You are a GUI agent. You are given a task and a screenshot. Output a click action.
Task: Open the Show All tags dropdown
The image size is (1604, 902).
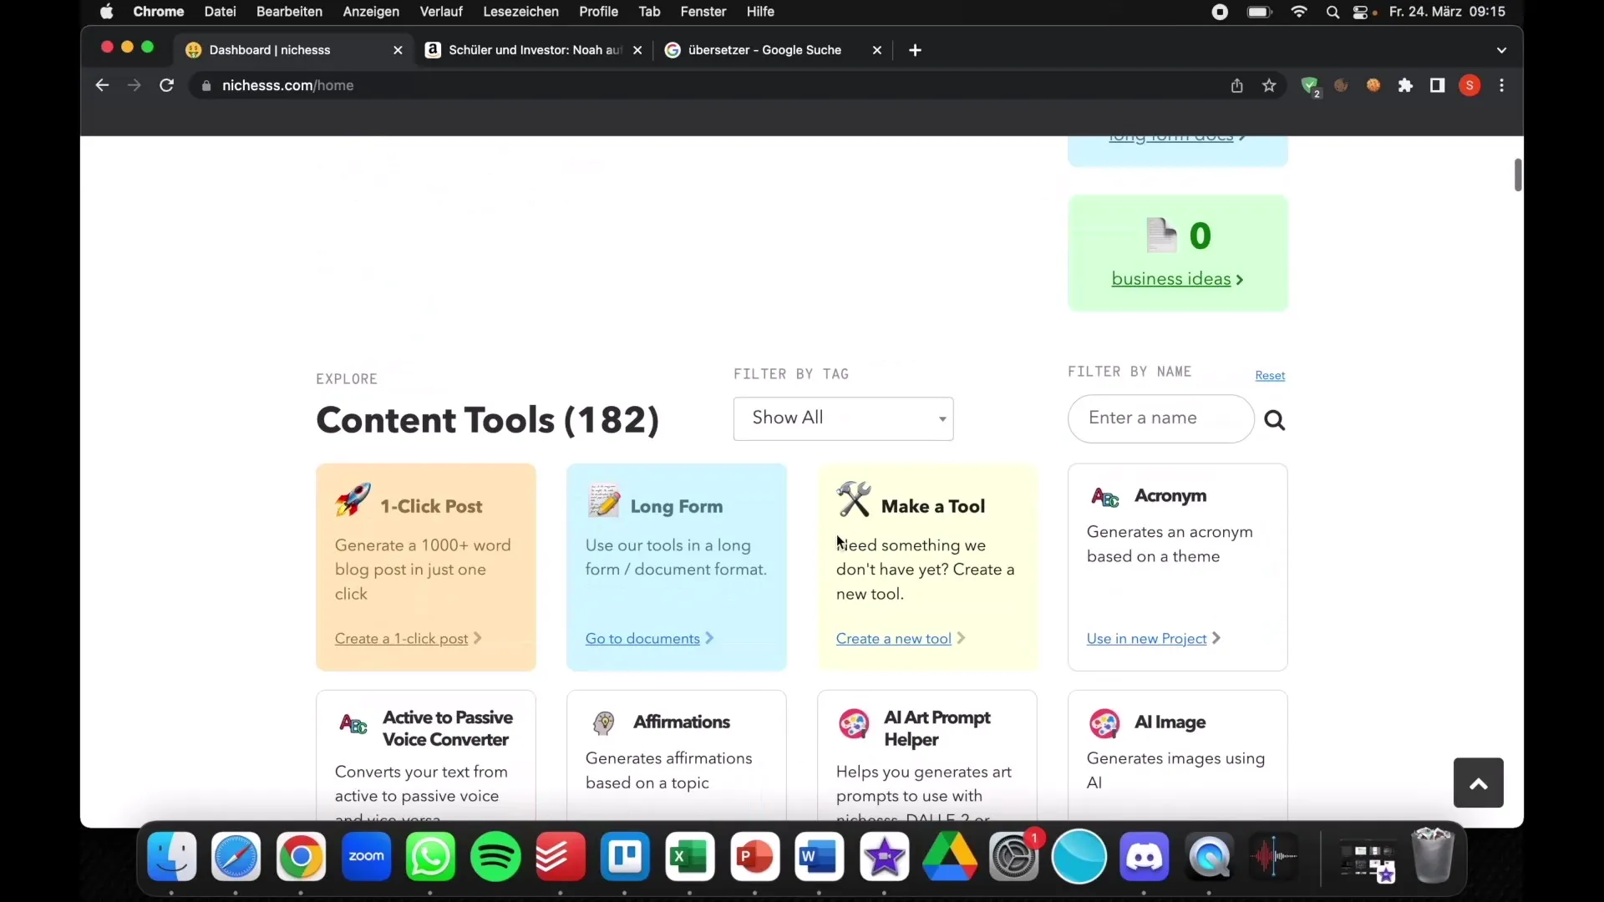click(843, 418)
